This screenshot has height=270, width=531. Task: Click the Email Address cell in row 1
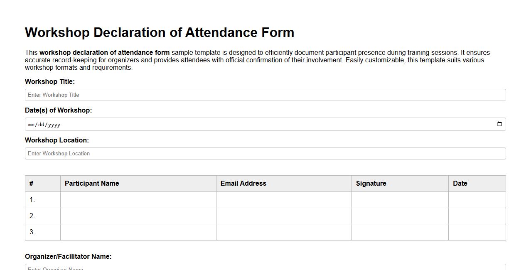click(x=283, y=199)
